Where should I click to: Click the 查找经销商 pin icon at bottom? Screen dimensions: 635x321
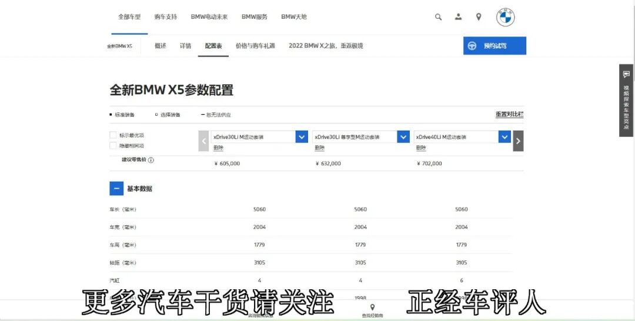click(x=372, y=307)
